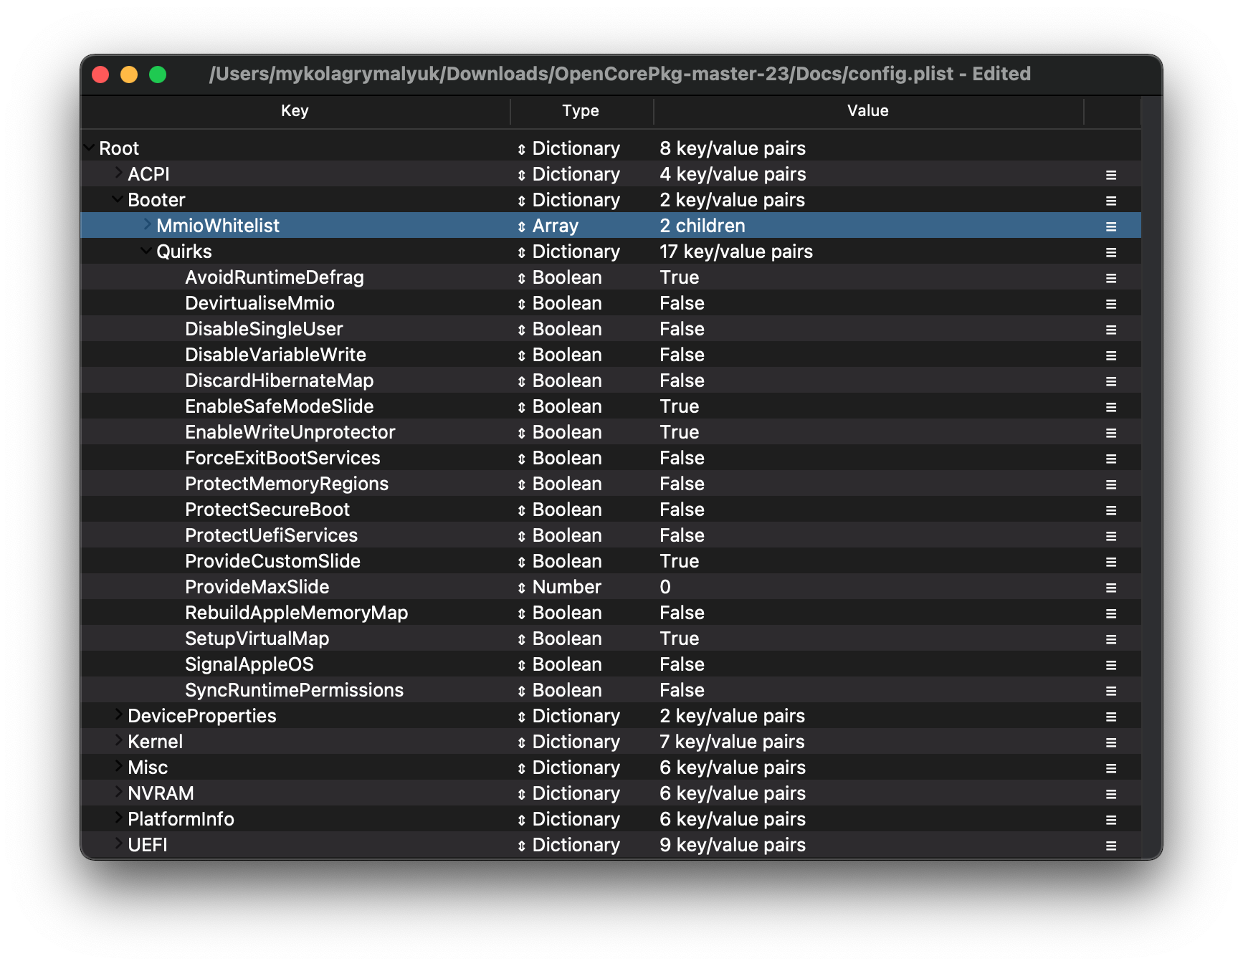Collapse the Quirks dictionary
The width and height of the screenshot is (1243, 966).
point(146,251)
